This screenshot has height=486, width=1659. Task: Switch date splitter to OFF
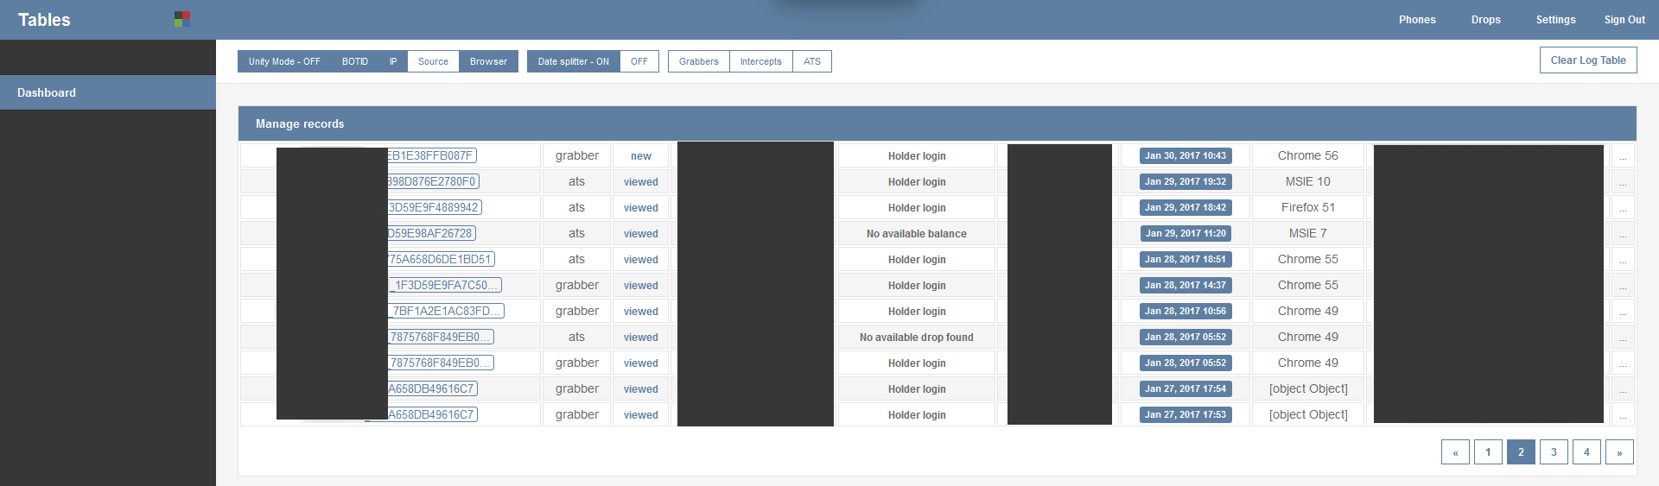click(x=639, y=61)
